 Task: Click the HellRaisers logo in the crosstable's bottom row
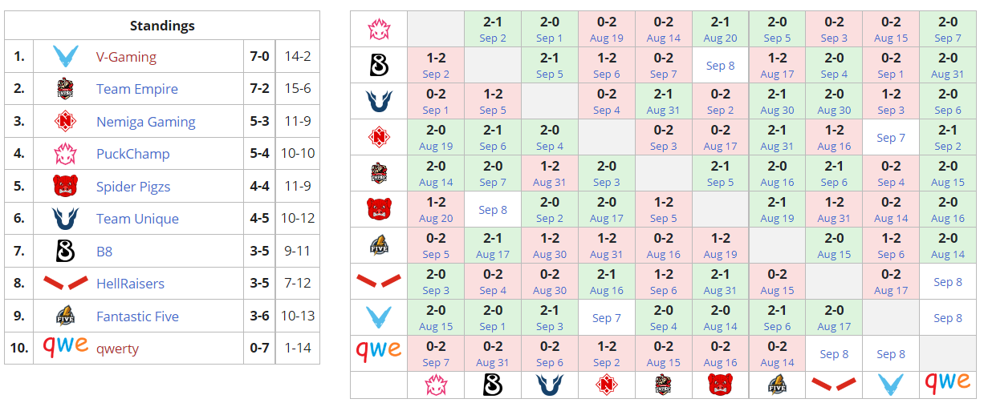point(834,385)
